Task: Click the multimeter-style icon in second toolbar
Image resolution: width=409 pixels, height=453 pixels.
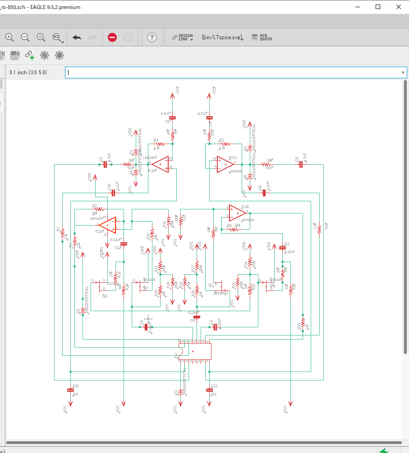Action: point(15,55)
